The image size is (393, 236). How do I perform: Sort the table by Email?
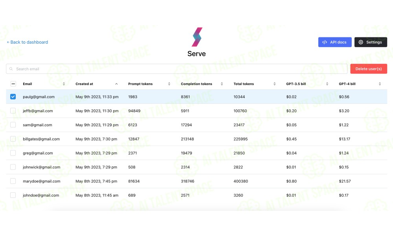[64, 84]
